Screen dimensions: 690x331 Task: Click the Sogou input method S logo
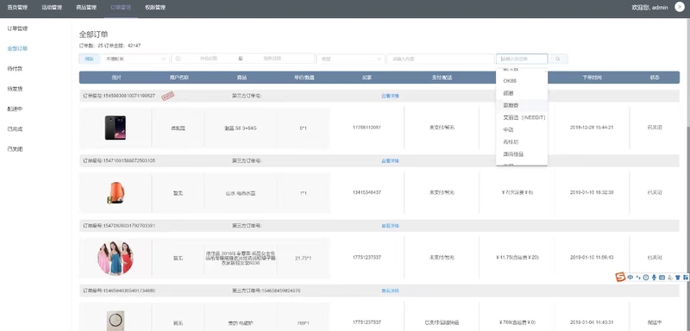620,277
